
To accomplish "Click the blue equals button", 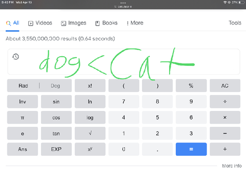I will click(191, 149).
